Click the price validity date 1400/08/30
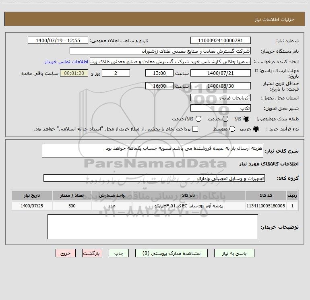Image resolution: width=310 pixels, height=300 pixels. pos(221,86)
